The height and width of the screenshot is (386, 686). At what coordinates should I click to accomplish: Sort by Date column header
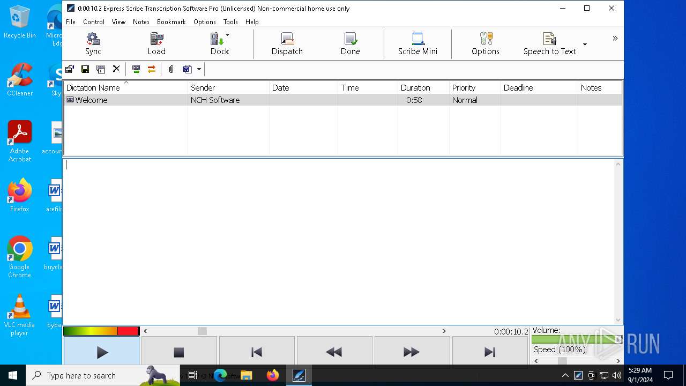click(304, 88)
